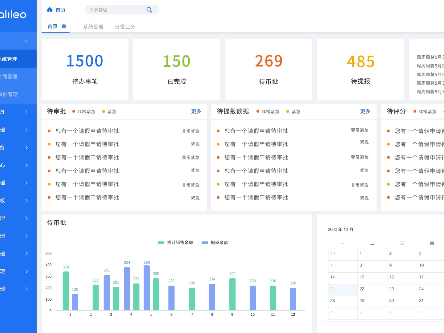This screenshot has height=333, width=444.
Task: Open 更多 in the 待提报数据 panel
Action: coord(365,111)
